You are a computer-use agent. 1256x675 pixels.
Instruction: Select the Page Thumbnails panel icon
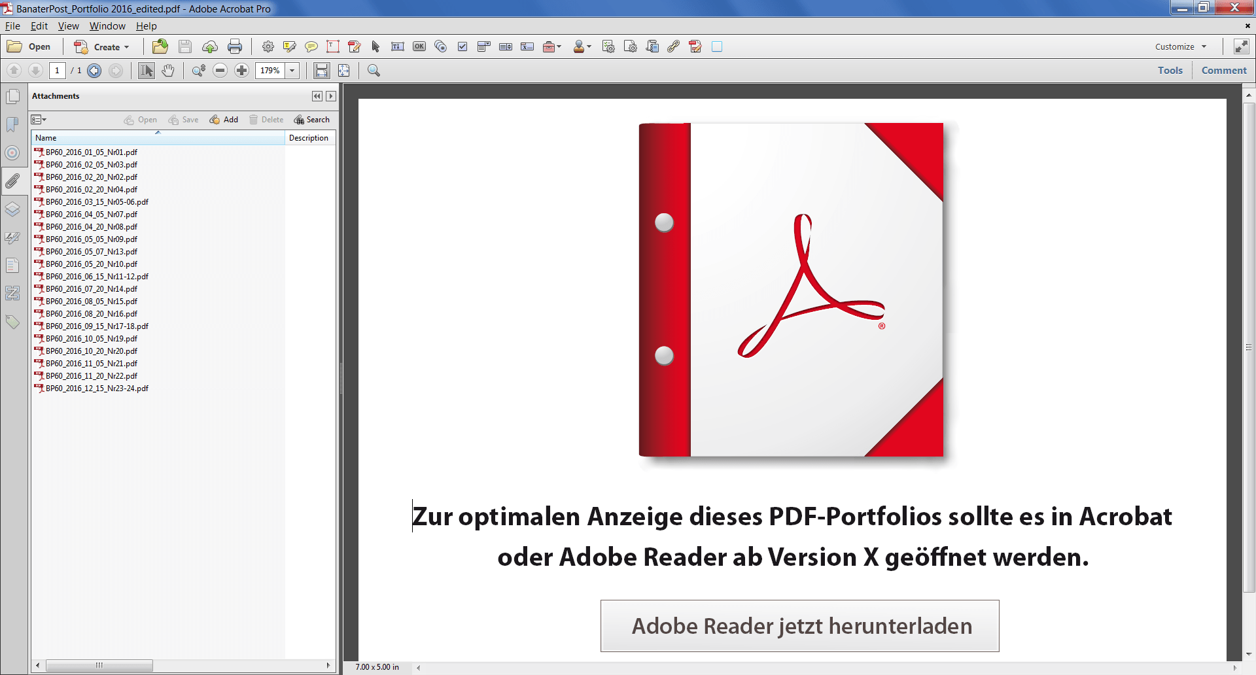coord(13,95)
